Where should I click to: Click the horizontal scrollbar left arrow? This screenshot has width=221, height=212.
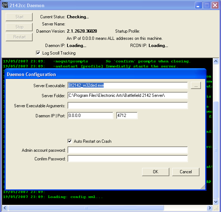click(5, 208)
